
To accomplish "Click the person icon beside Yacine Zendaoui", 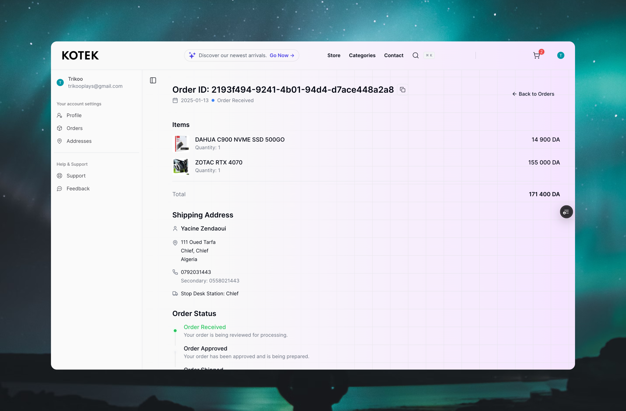I will [x=175, y=229].
